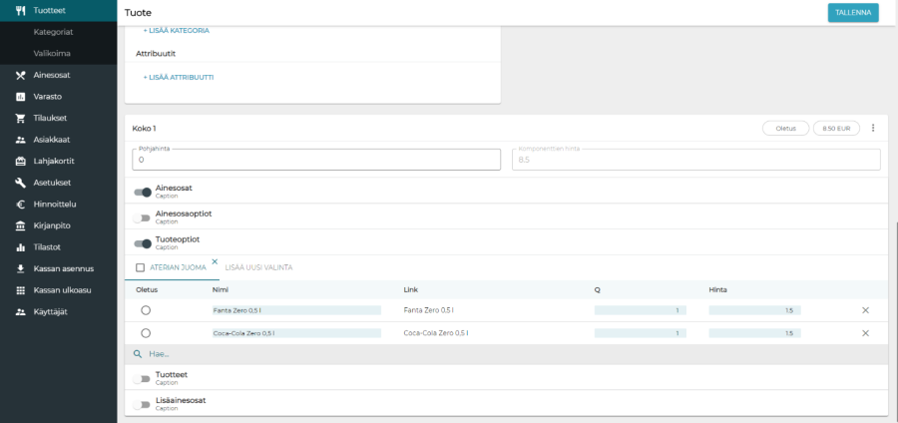Remove the Fanta Zero 0,5 l row

(865, 310)
